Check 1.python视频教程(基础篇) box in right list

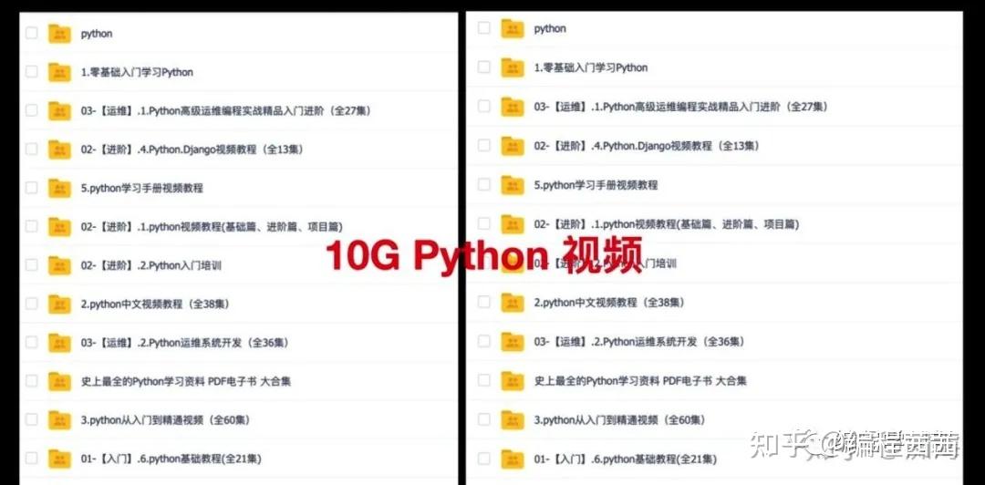pyautogui.click(x=483, y=223)
